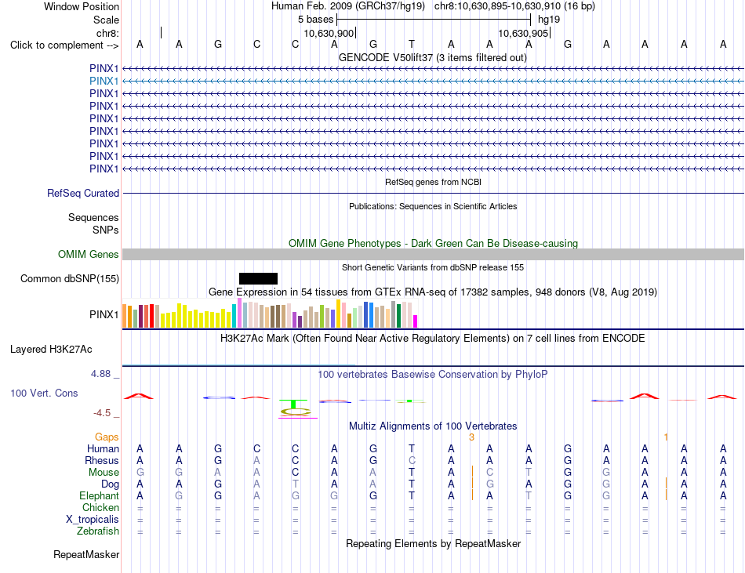The width and height of the screenshot is (745, 573).
Task: Click the '5 bases' scale label
Action: coord(315,20)
